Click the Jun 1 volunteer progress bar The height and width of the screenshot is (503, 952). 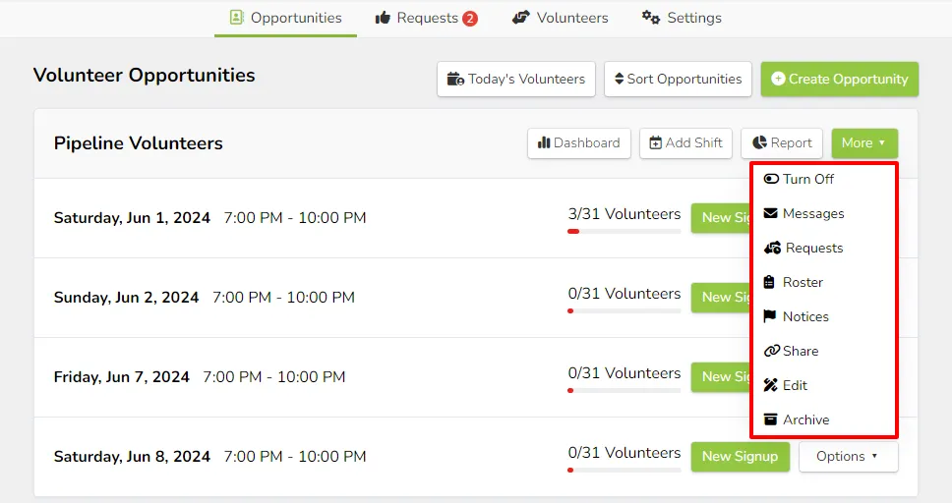pos(625,231)
